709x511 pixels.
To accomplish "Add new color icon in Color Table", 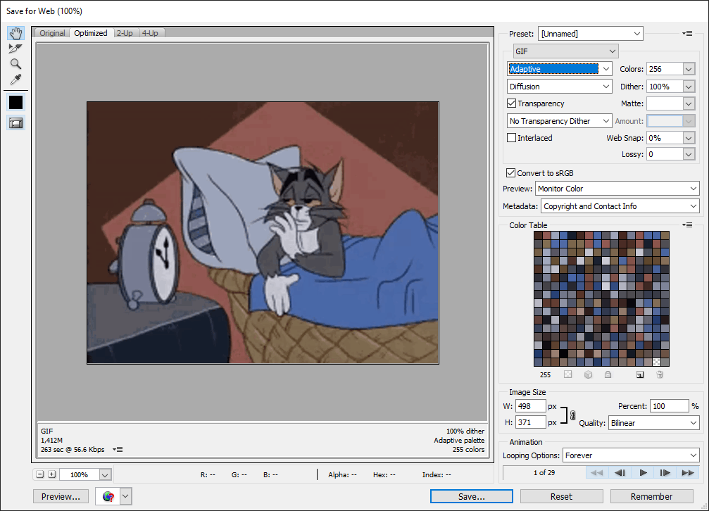I will coord(640,374).
